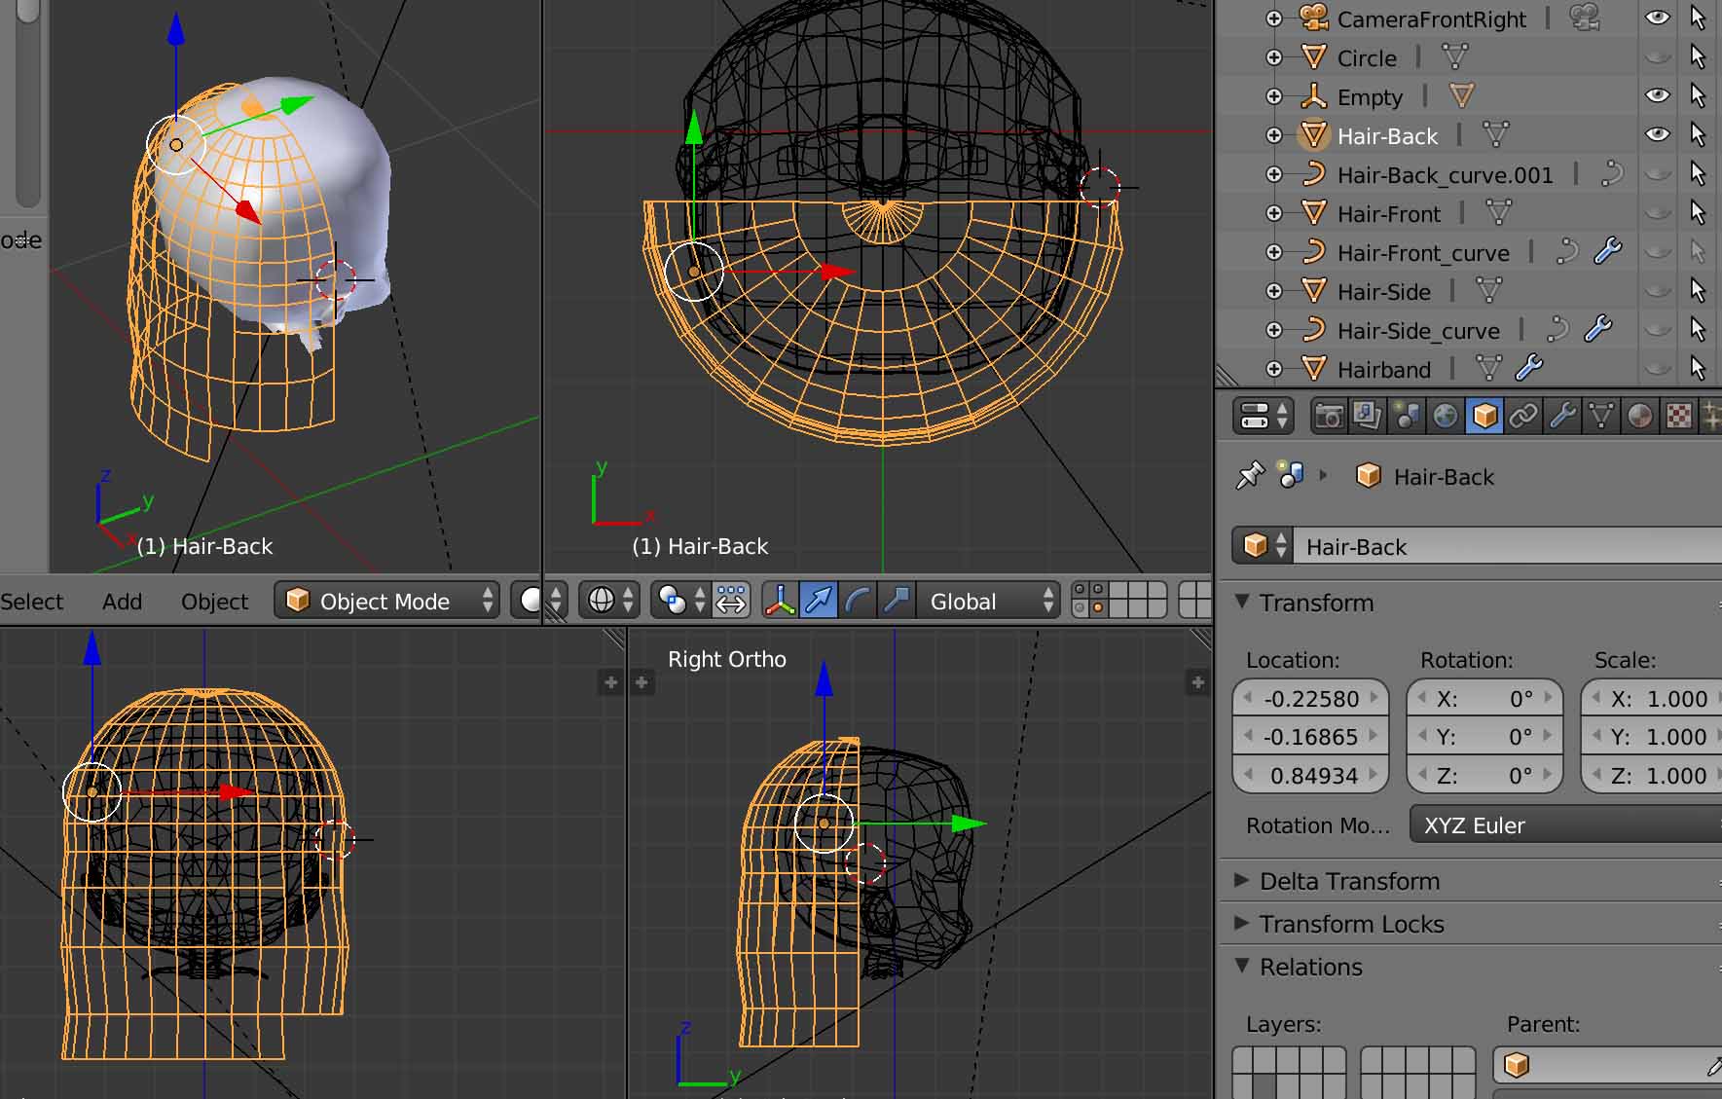The width and height of the screenshot is (1722, 1099).
Task: Select the scale manipulator icon
Action: [x=897, y=601]
